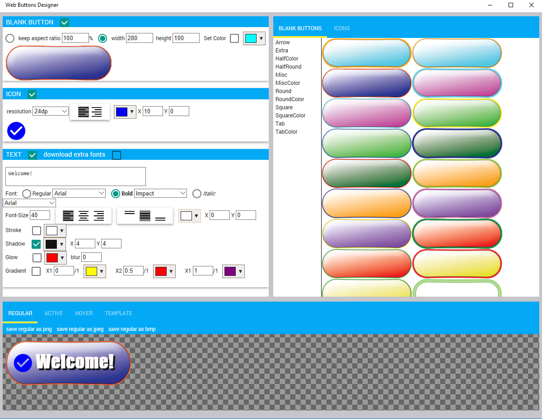Viewport: 542px width, 419px height.
Task: Pick the orange button with green outline
Action: (457, 173)
